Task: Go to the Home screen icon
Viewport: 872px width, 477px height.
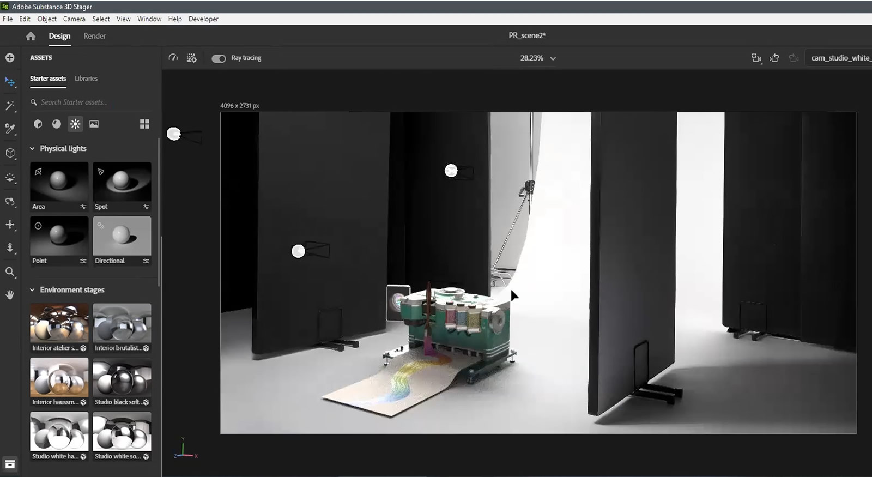Action: [x=31, y=36]
